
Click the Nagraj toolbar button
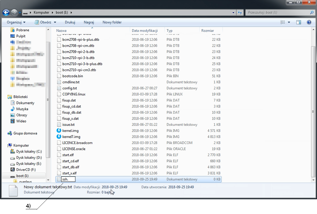pos(89,22)
